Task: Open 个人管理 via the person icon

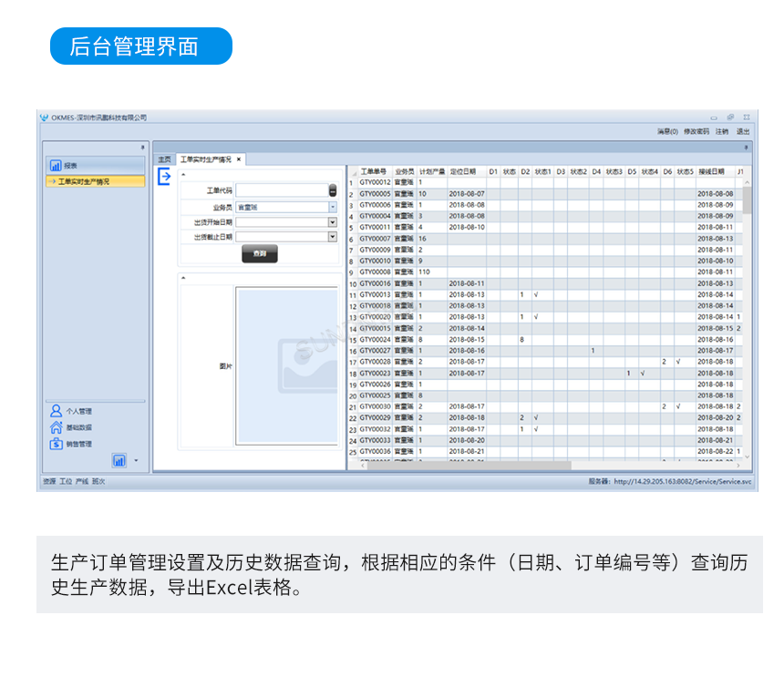Action: click(56, 409)
